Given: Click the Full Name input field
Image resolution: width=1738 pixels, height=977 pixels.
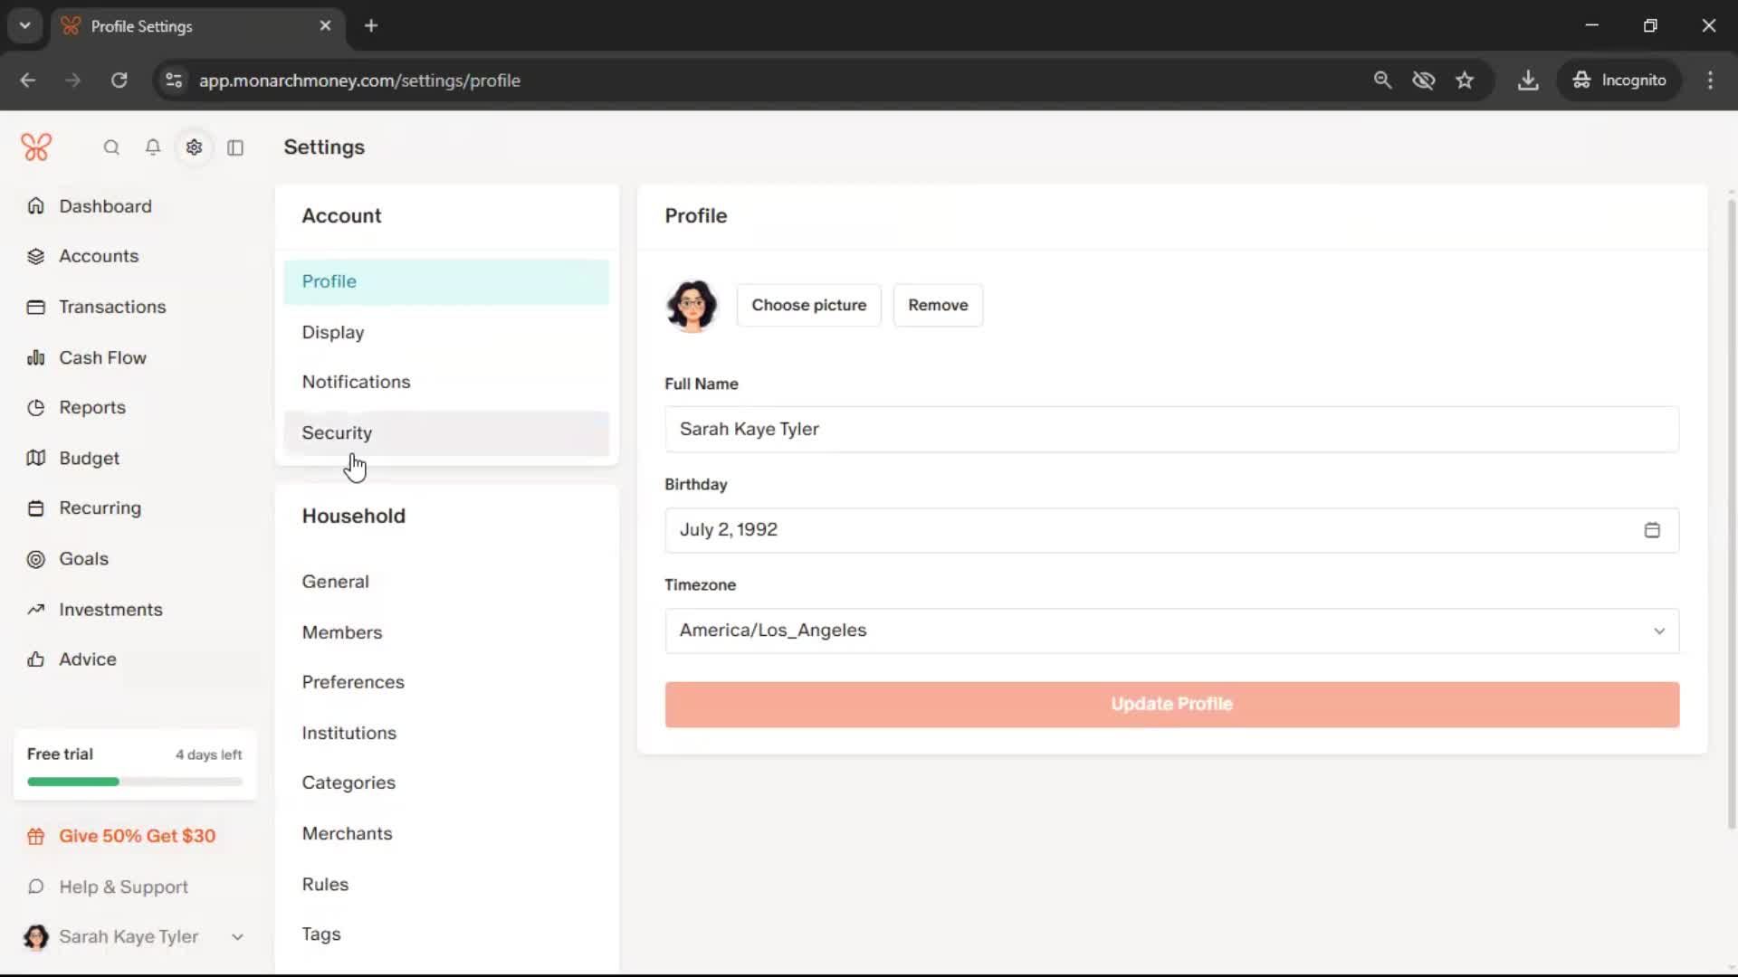Looking at the screenshot, I should coord(1171,429).
